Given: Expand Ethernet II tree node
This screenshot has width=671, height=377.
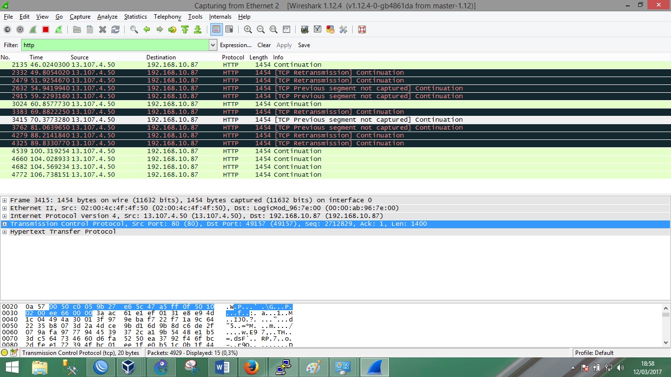Looking at the screenshot, I should (x=4, y=208).
